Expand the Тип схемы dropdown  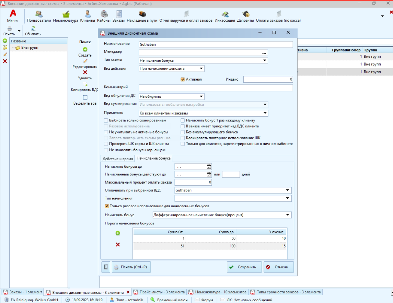[265, 60]
